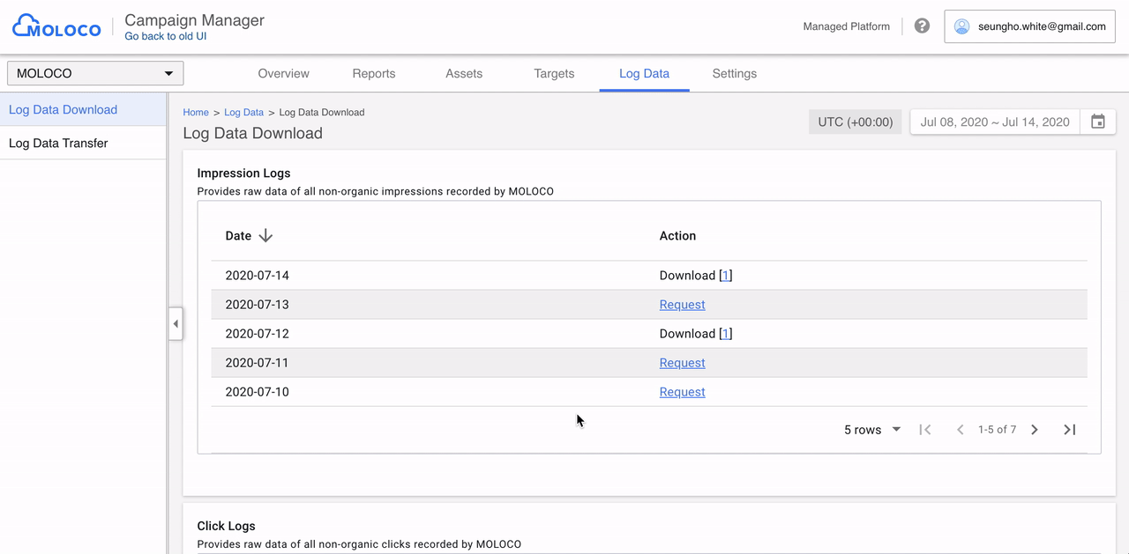Switch to the Reports tab
The width and height of the screenshot is (1129, 554).
(374, 74)
